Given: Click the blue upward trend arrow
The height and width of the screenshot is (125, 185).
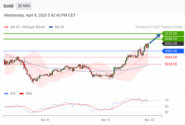Looking at the screenshot, I should [x=155, y=38].
